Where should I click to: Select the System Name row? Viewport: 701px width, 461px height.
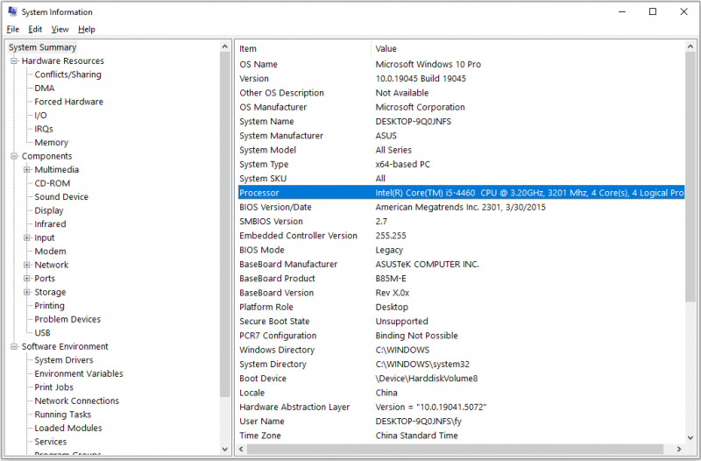(x=461, y=121)
